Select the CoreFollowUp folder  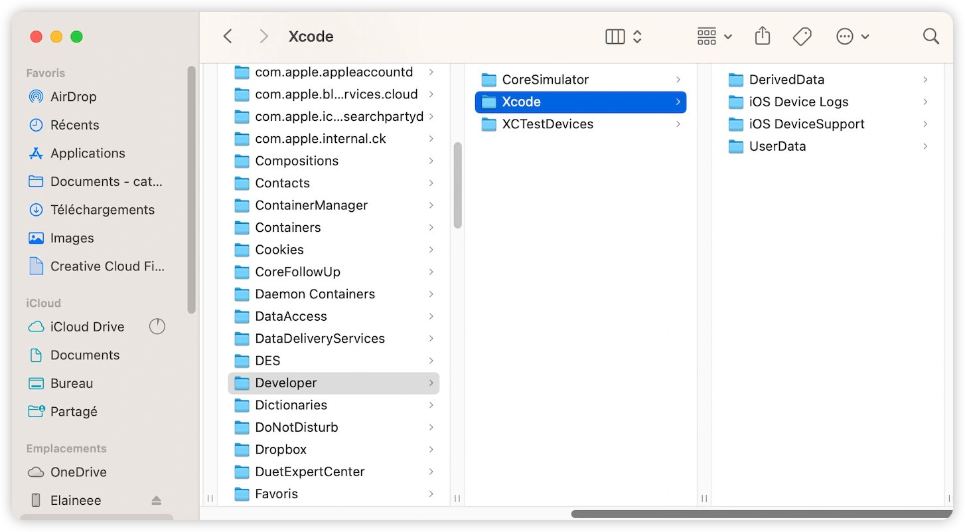point(334,272)
